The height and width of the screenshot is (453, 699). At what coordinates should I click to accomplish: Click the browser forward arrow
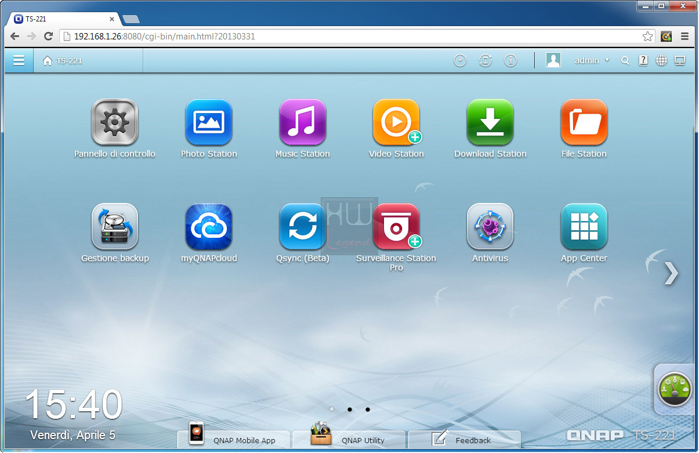pos(32,36)
